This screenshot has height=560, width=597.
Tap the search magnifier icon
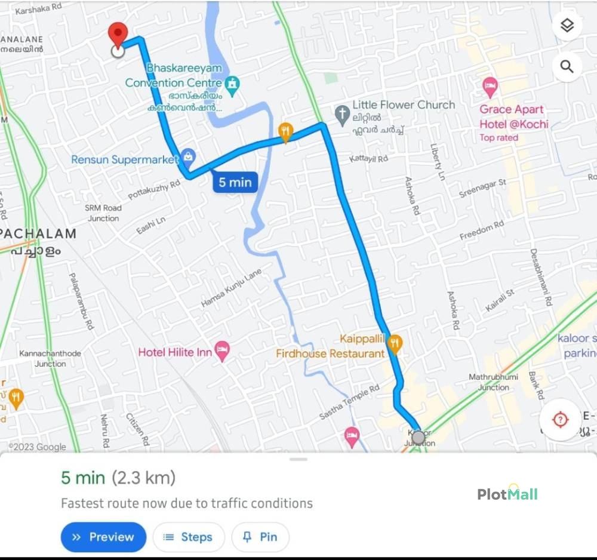(567, 67)
